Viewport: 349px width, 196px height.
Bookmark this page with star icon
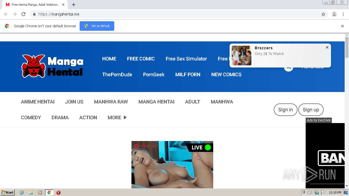click(323, 14)
